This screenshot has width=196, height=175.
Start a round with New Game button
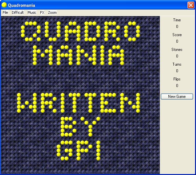tap(177, 97)
